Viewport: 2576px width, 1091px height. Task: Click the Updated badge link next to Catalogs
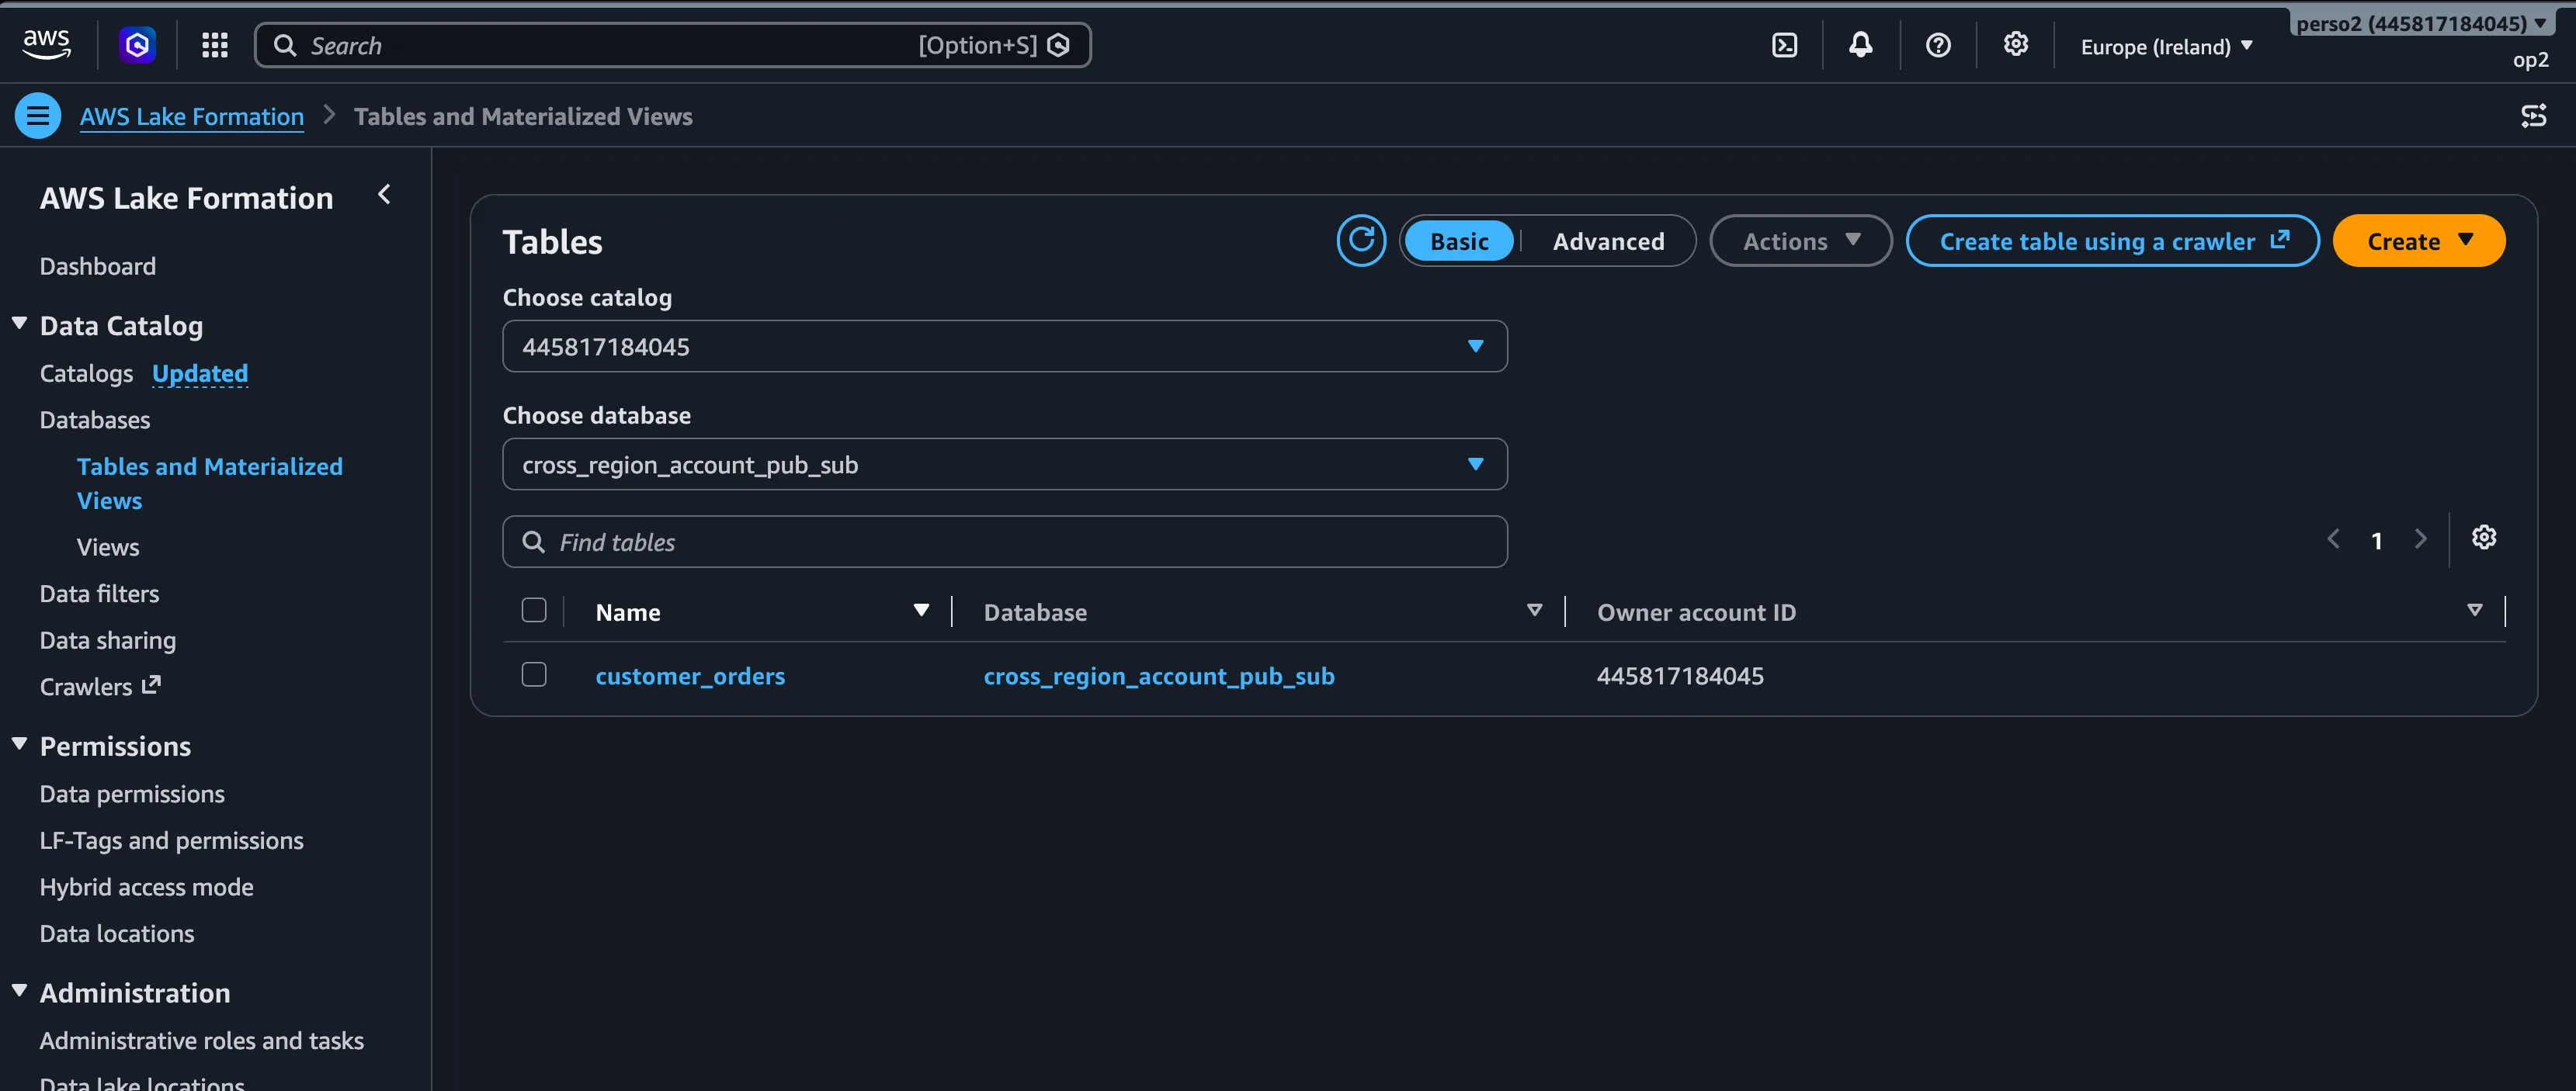pyautogui.click(x=200, y=374)
